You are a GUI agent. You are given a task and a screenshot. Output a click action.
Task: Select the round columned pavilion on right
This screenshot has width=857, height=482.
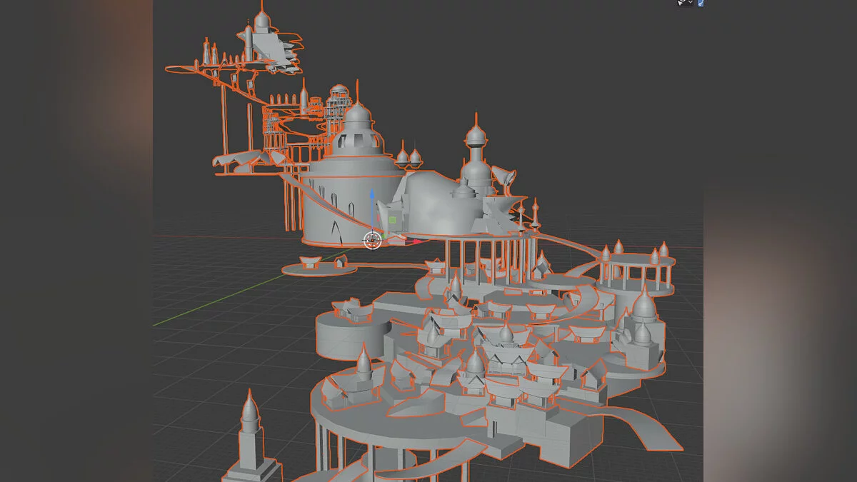[638, 274]
